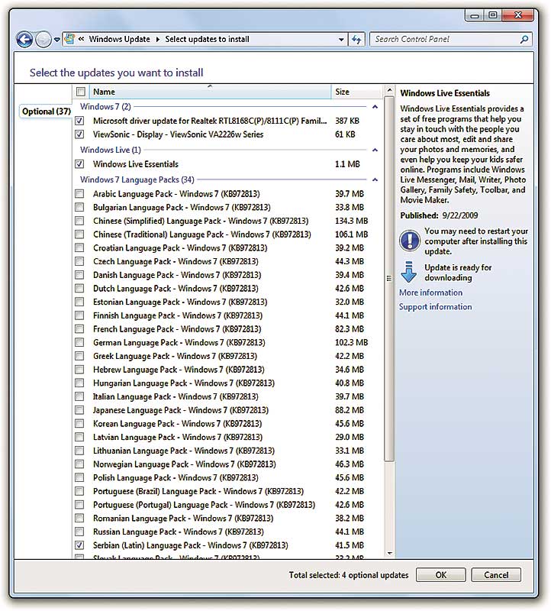Click the updates list scrollbar thumb
The image size is (551, 611).
click(x=389, y=278)
